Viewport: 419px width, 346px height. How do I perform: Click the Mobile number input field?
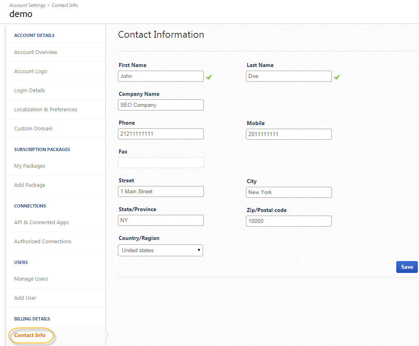pyautogui.click(x=289, y=134)
